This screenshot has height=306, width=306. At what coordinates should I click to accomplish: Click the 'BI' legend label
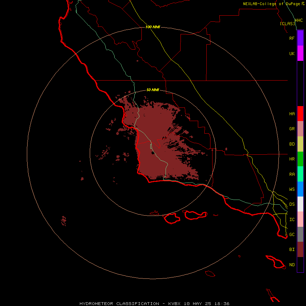pyautogui.click(x=292, y=250)
